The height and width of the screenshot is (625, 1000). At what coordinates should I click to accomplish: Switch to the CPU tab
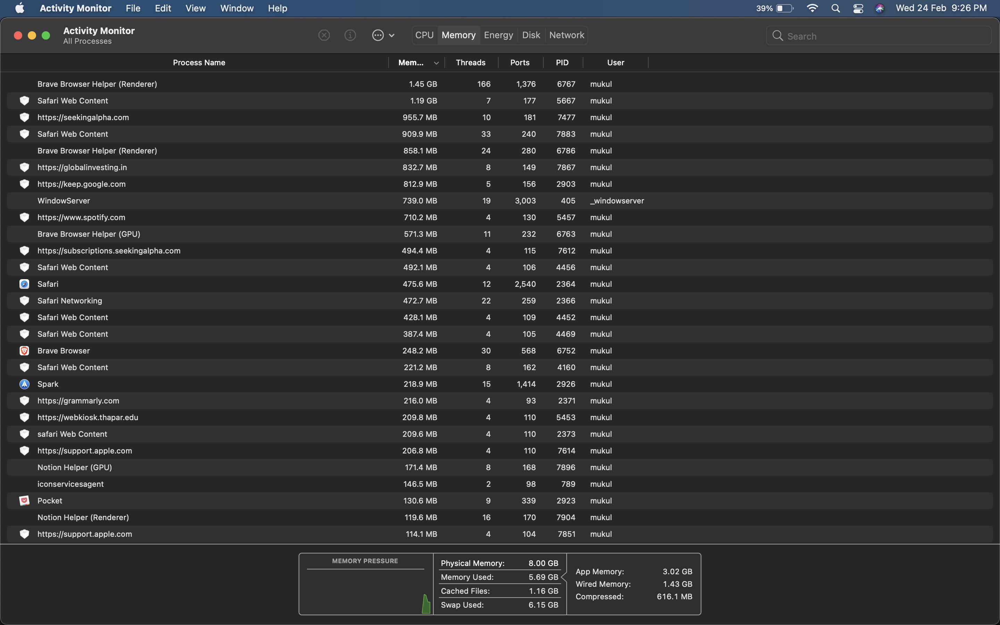pyautogui.click(x=424, y=35)
